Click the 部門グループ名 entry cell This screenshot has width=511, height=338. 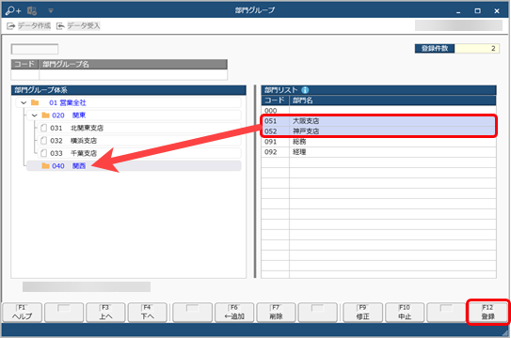coord(134,74)
